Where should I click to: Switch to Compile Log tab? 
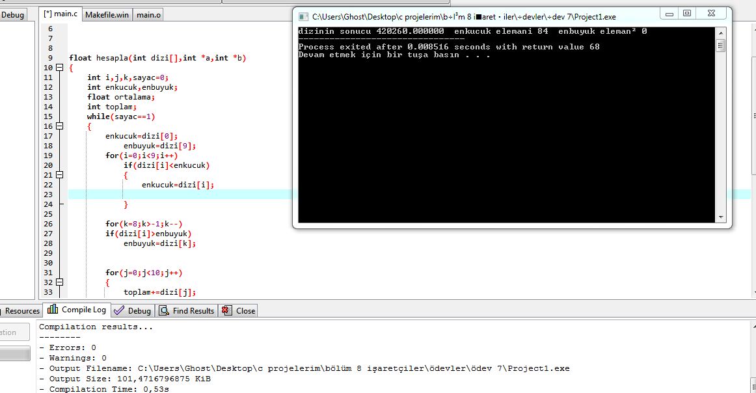[77, 310]
